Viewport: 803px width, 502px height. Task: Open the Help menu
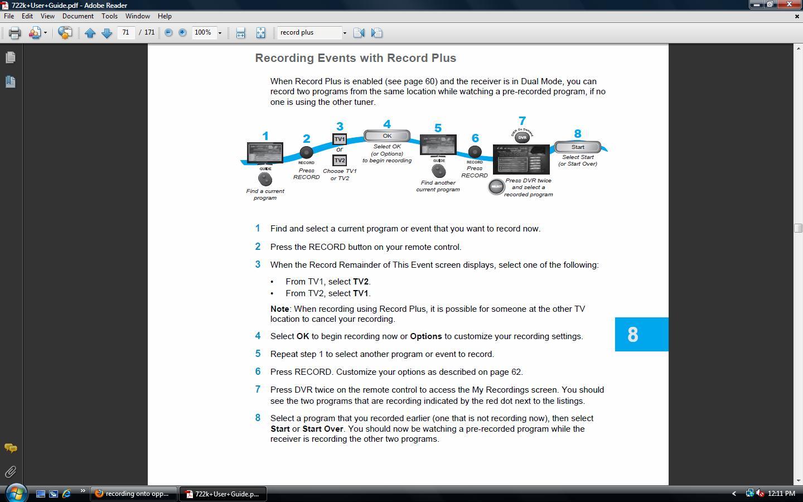[165, 16]
